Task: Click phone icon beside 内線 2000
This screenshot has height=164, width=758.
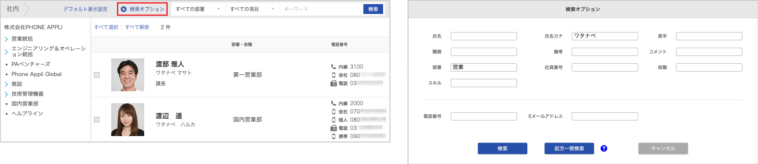Action: point(334,103)
